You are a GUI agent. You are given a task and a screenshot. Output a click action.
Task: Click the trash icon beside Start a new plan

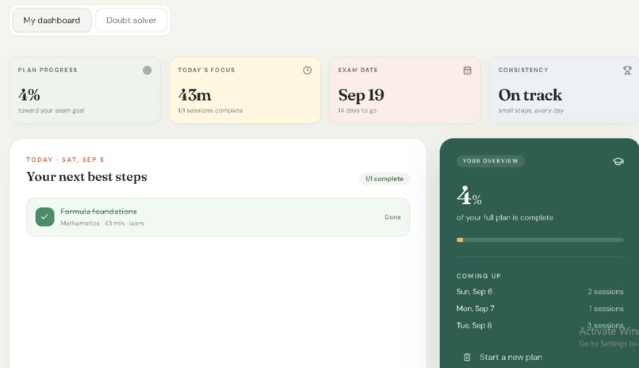pos(467,357)
